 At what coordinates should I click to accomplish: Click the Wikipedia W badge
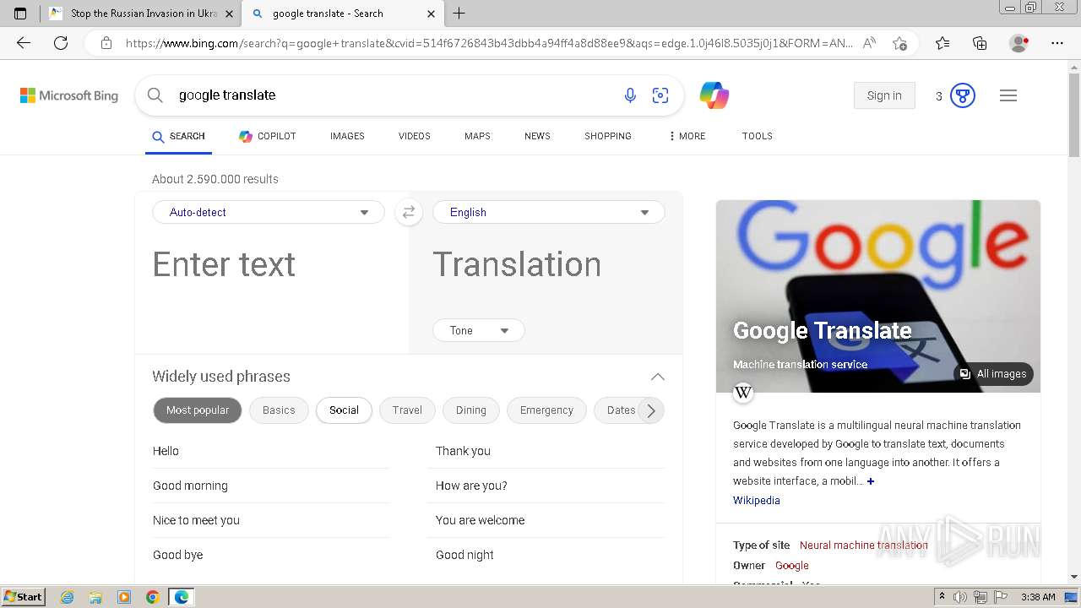[743, 392]
